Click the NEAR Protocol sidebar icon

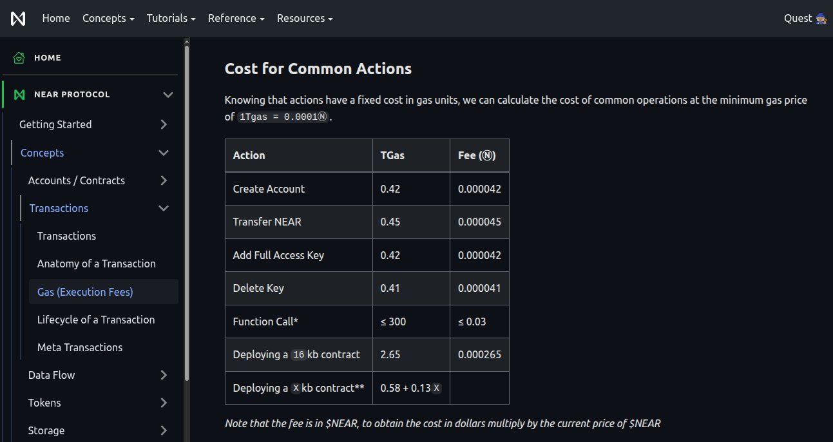click(19, 95)
